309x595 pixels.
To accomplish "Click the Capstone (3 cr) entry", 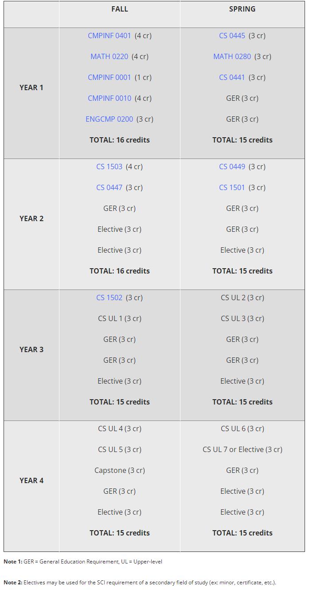I will [x=120, y=470].
